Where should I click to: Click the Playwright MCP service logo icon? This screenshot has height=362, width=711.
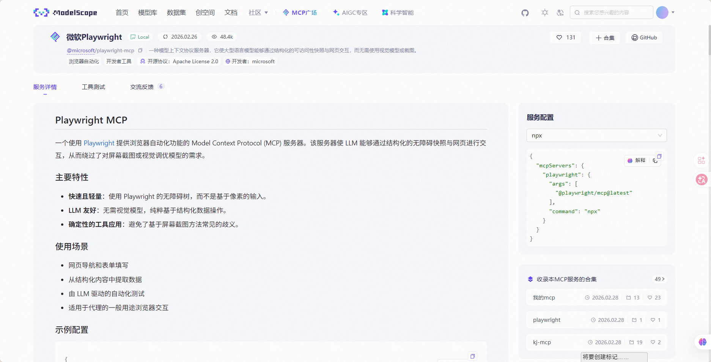tap(55, 37)
